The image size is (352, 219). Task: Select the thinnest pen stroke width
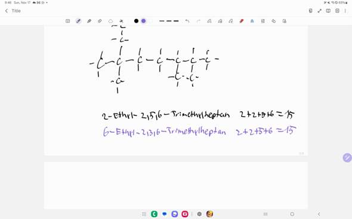(162, 21)
